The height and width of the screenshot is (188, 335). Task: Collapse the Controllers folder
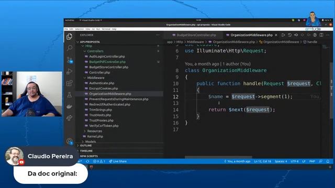[x=95, y=51]
